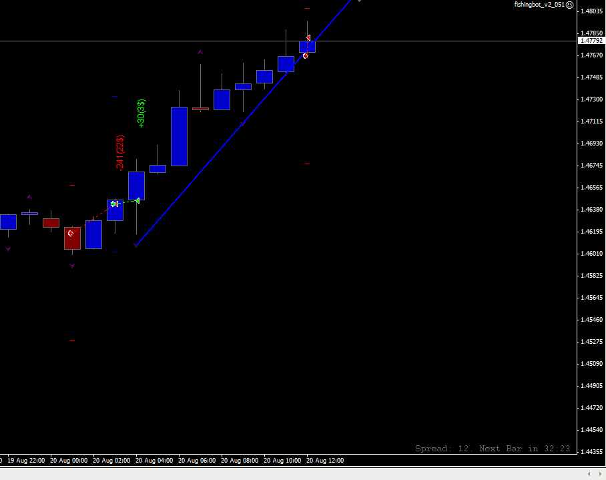Click the red dashed line linking the sell trade
The width and height of the screenshot is (606, 480).
(93, 219)
